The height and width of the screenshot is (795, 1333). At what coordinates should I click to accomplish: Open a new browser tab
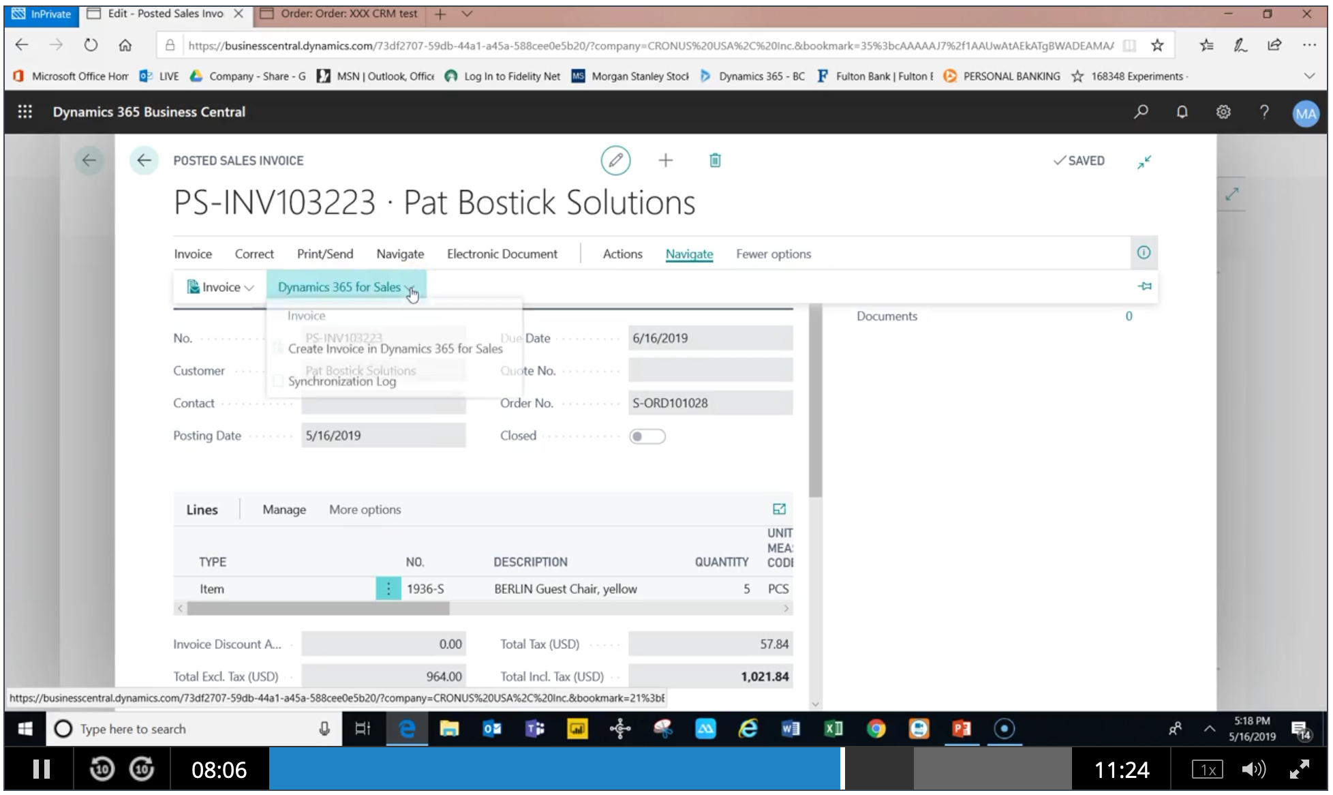(x=440, y=14)
